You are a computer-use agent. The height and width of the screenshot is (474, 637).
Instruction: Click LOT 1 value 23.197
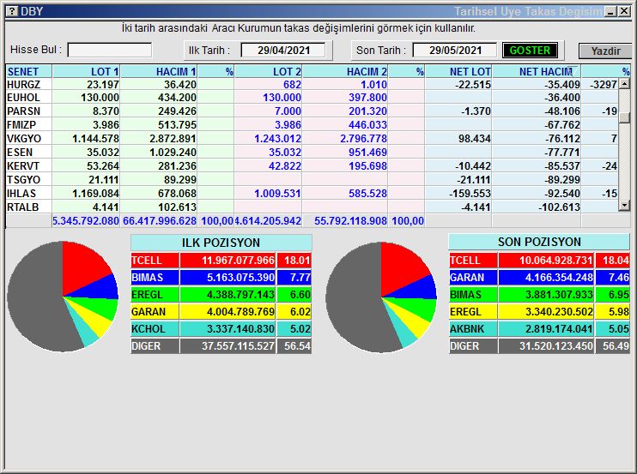[x=103, y=84]
